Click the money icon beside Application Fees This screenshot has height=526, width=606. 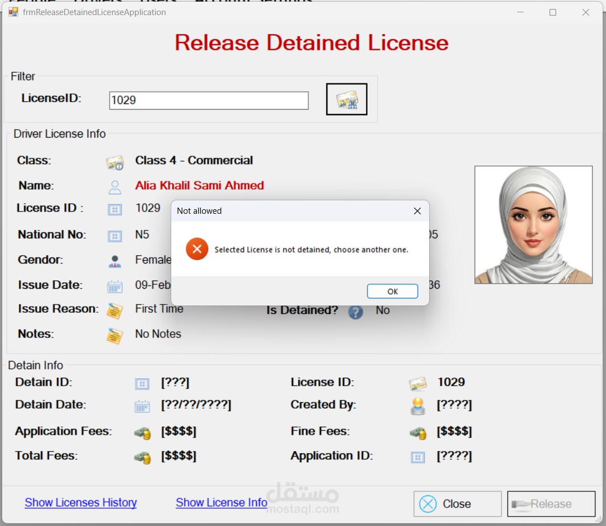[143, 433]
